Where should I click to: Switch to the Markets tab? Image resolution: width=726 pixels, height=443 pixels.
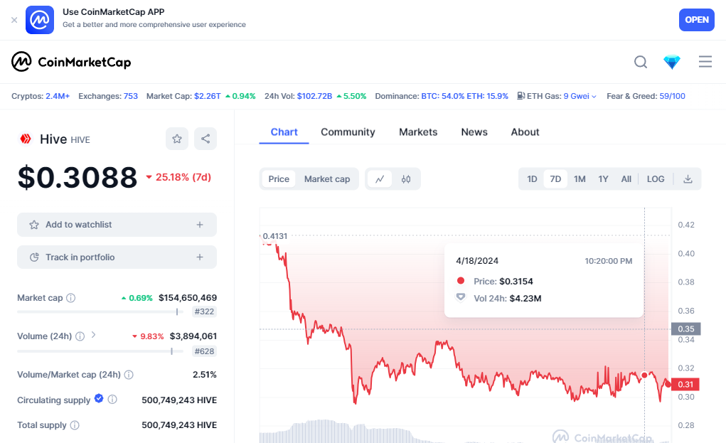(418, 132)
